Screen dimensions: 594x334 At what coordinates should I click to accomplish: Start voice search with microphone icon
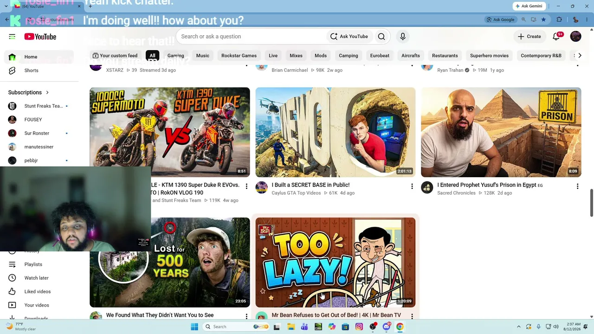403,37
